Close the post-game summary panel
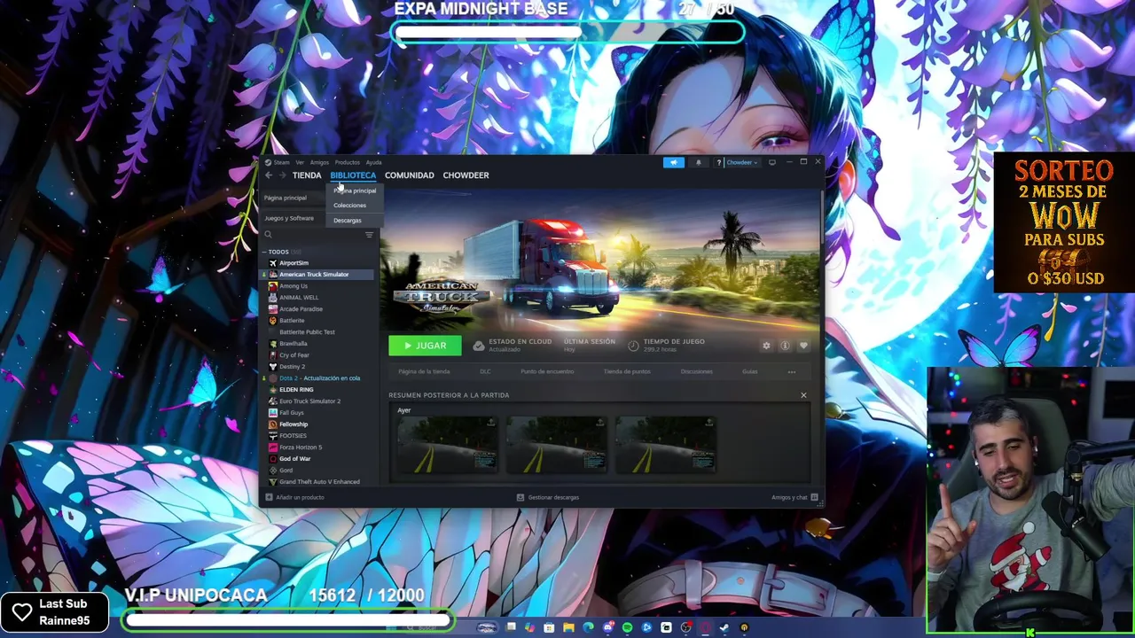Screen dimensions: 1135x638 click(803, 395)
